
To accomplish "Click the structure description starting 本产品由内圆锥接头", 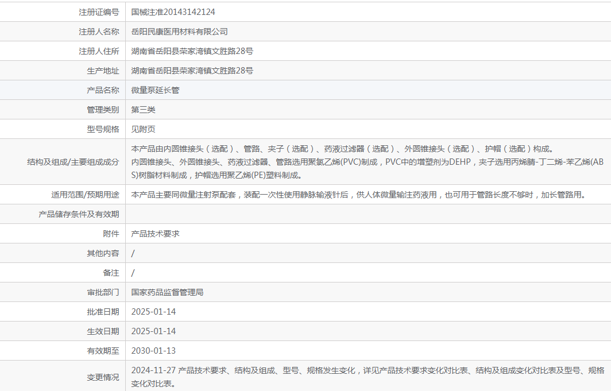I will 367,162.
